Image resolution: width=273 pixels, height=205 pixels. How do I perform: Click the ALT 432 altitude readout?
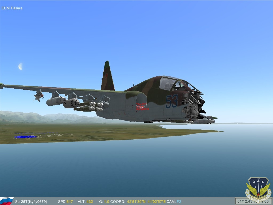click(x=85, y=202)
